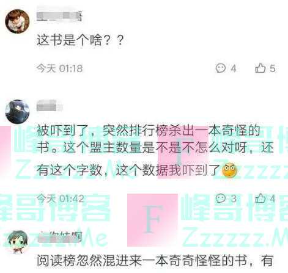Click the like count 4 on second comment
Screen dimensions: 288x273
click(273, 198)
